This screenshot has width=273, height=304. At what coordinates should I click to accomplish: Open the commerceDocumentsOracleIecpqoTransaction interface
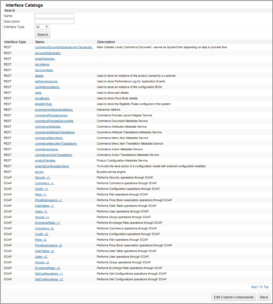click(x=64, y=47)
